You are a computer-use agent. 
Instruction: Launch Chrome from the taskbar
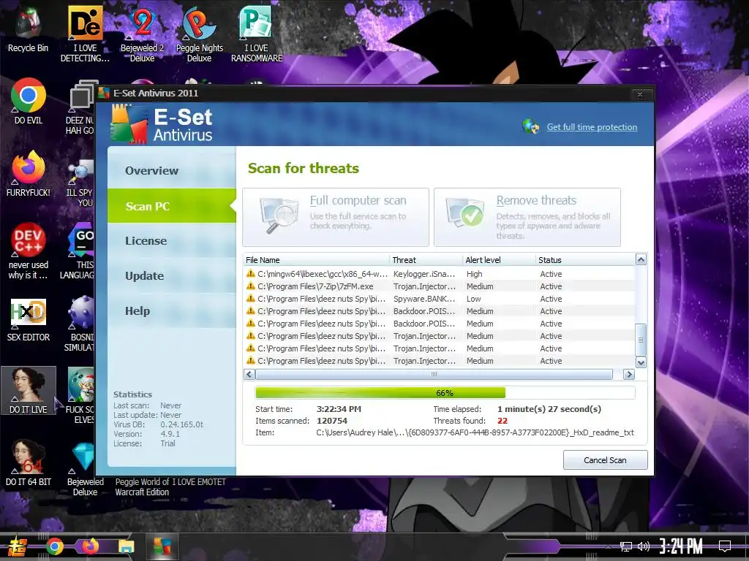click(x=55, y=546)
